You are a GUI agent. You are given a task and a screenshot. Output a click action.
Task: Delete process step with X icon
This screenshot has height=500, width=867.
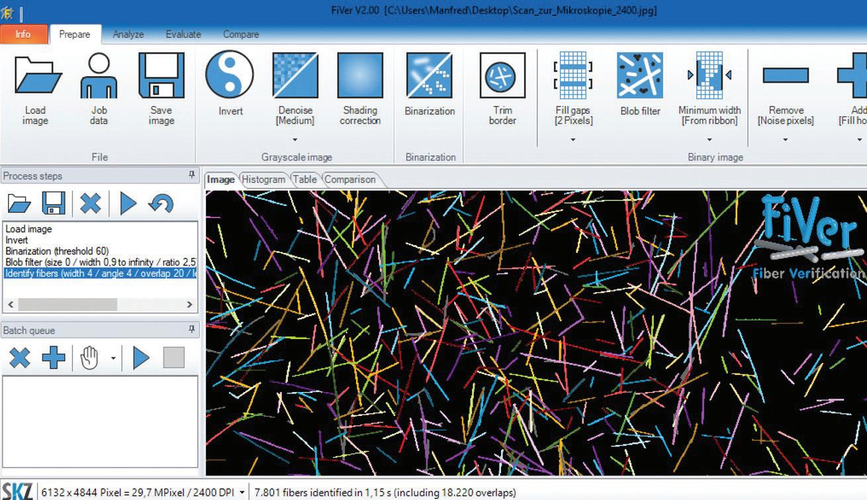coord(91,203)
